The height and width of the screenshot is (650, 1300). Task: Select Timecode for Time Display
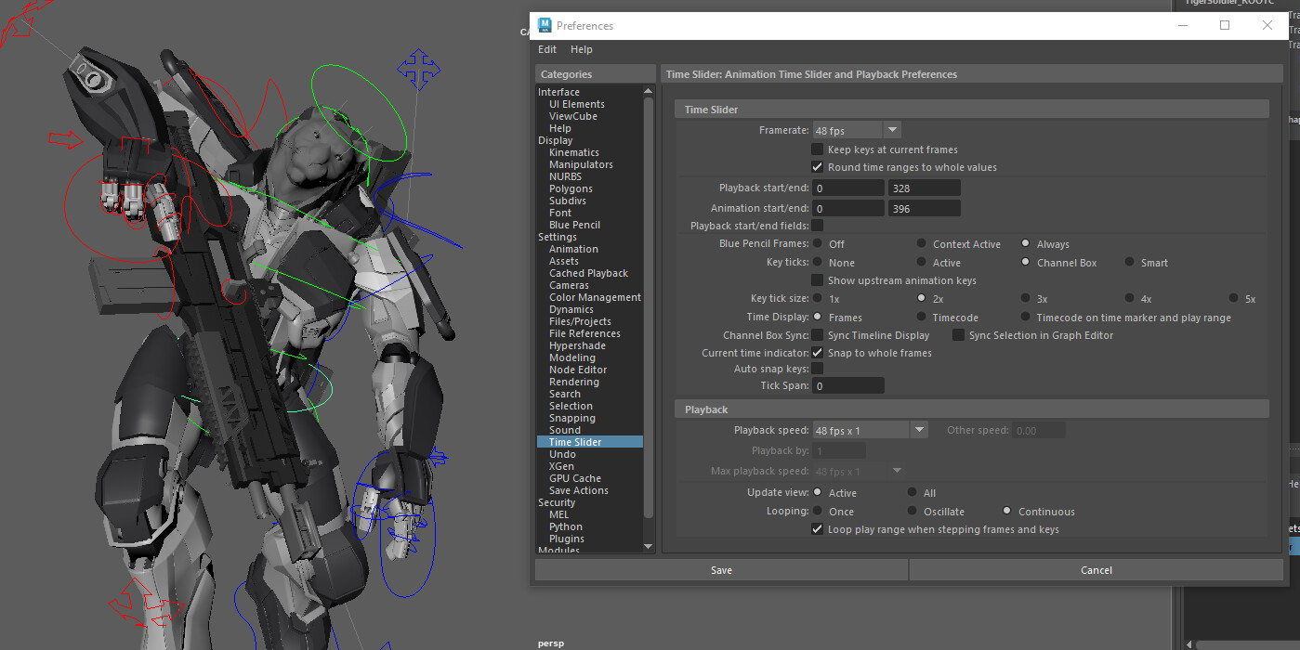[x=922, y=317]
